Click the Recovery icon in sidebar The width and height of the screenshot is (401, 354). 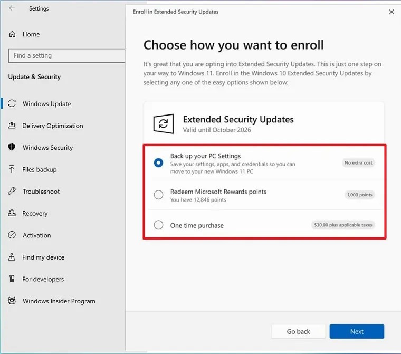12,214
